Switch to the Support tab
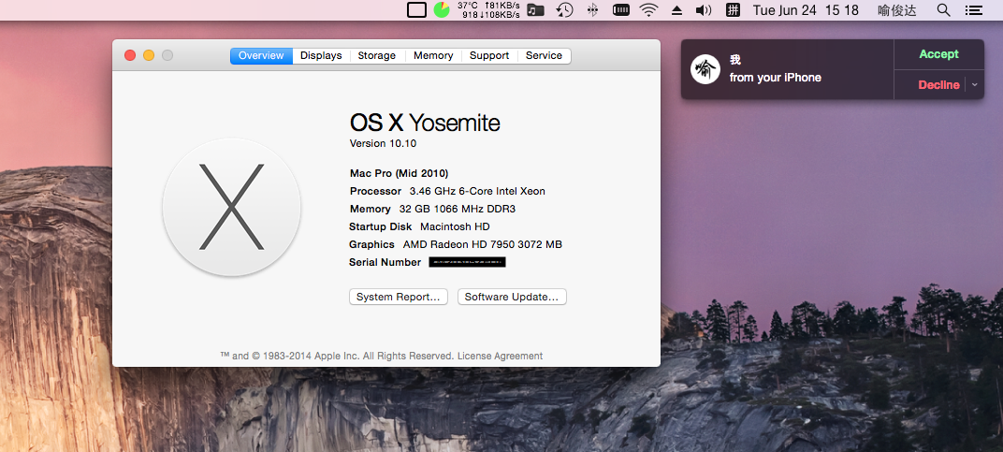Viewport: 1003px width, 452px height. click(489, 56)
